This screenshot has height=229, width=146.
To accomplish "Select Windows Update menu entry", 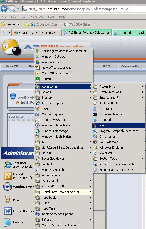I will [x=53, y=62].
